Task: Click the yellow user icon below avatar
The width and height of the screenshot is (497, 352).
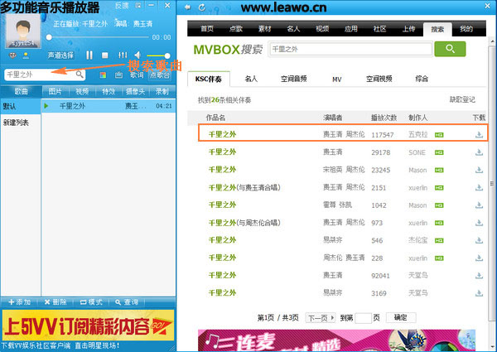Action: point(26,55)
